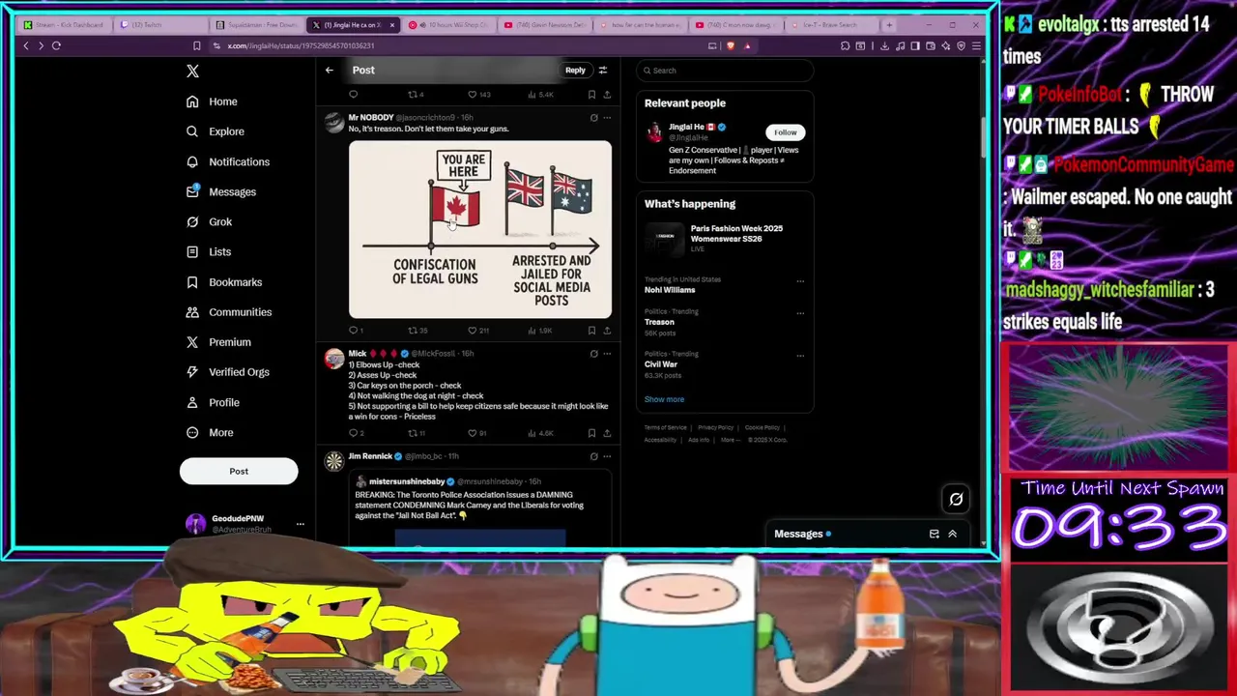
Task: Open more options on Jim Rennick's post
Action: [607, 456]
